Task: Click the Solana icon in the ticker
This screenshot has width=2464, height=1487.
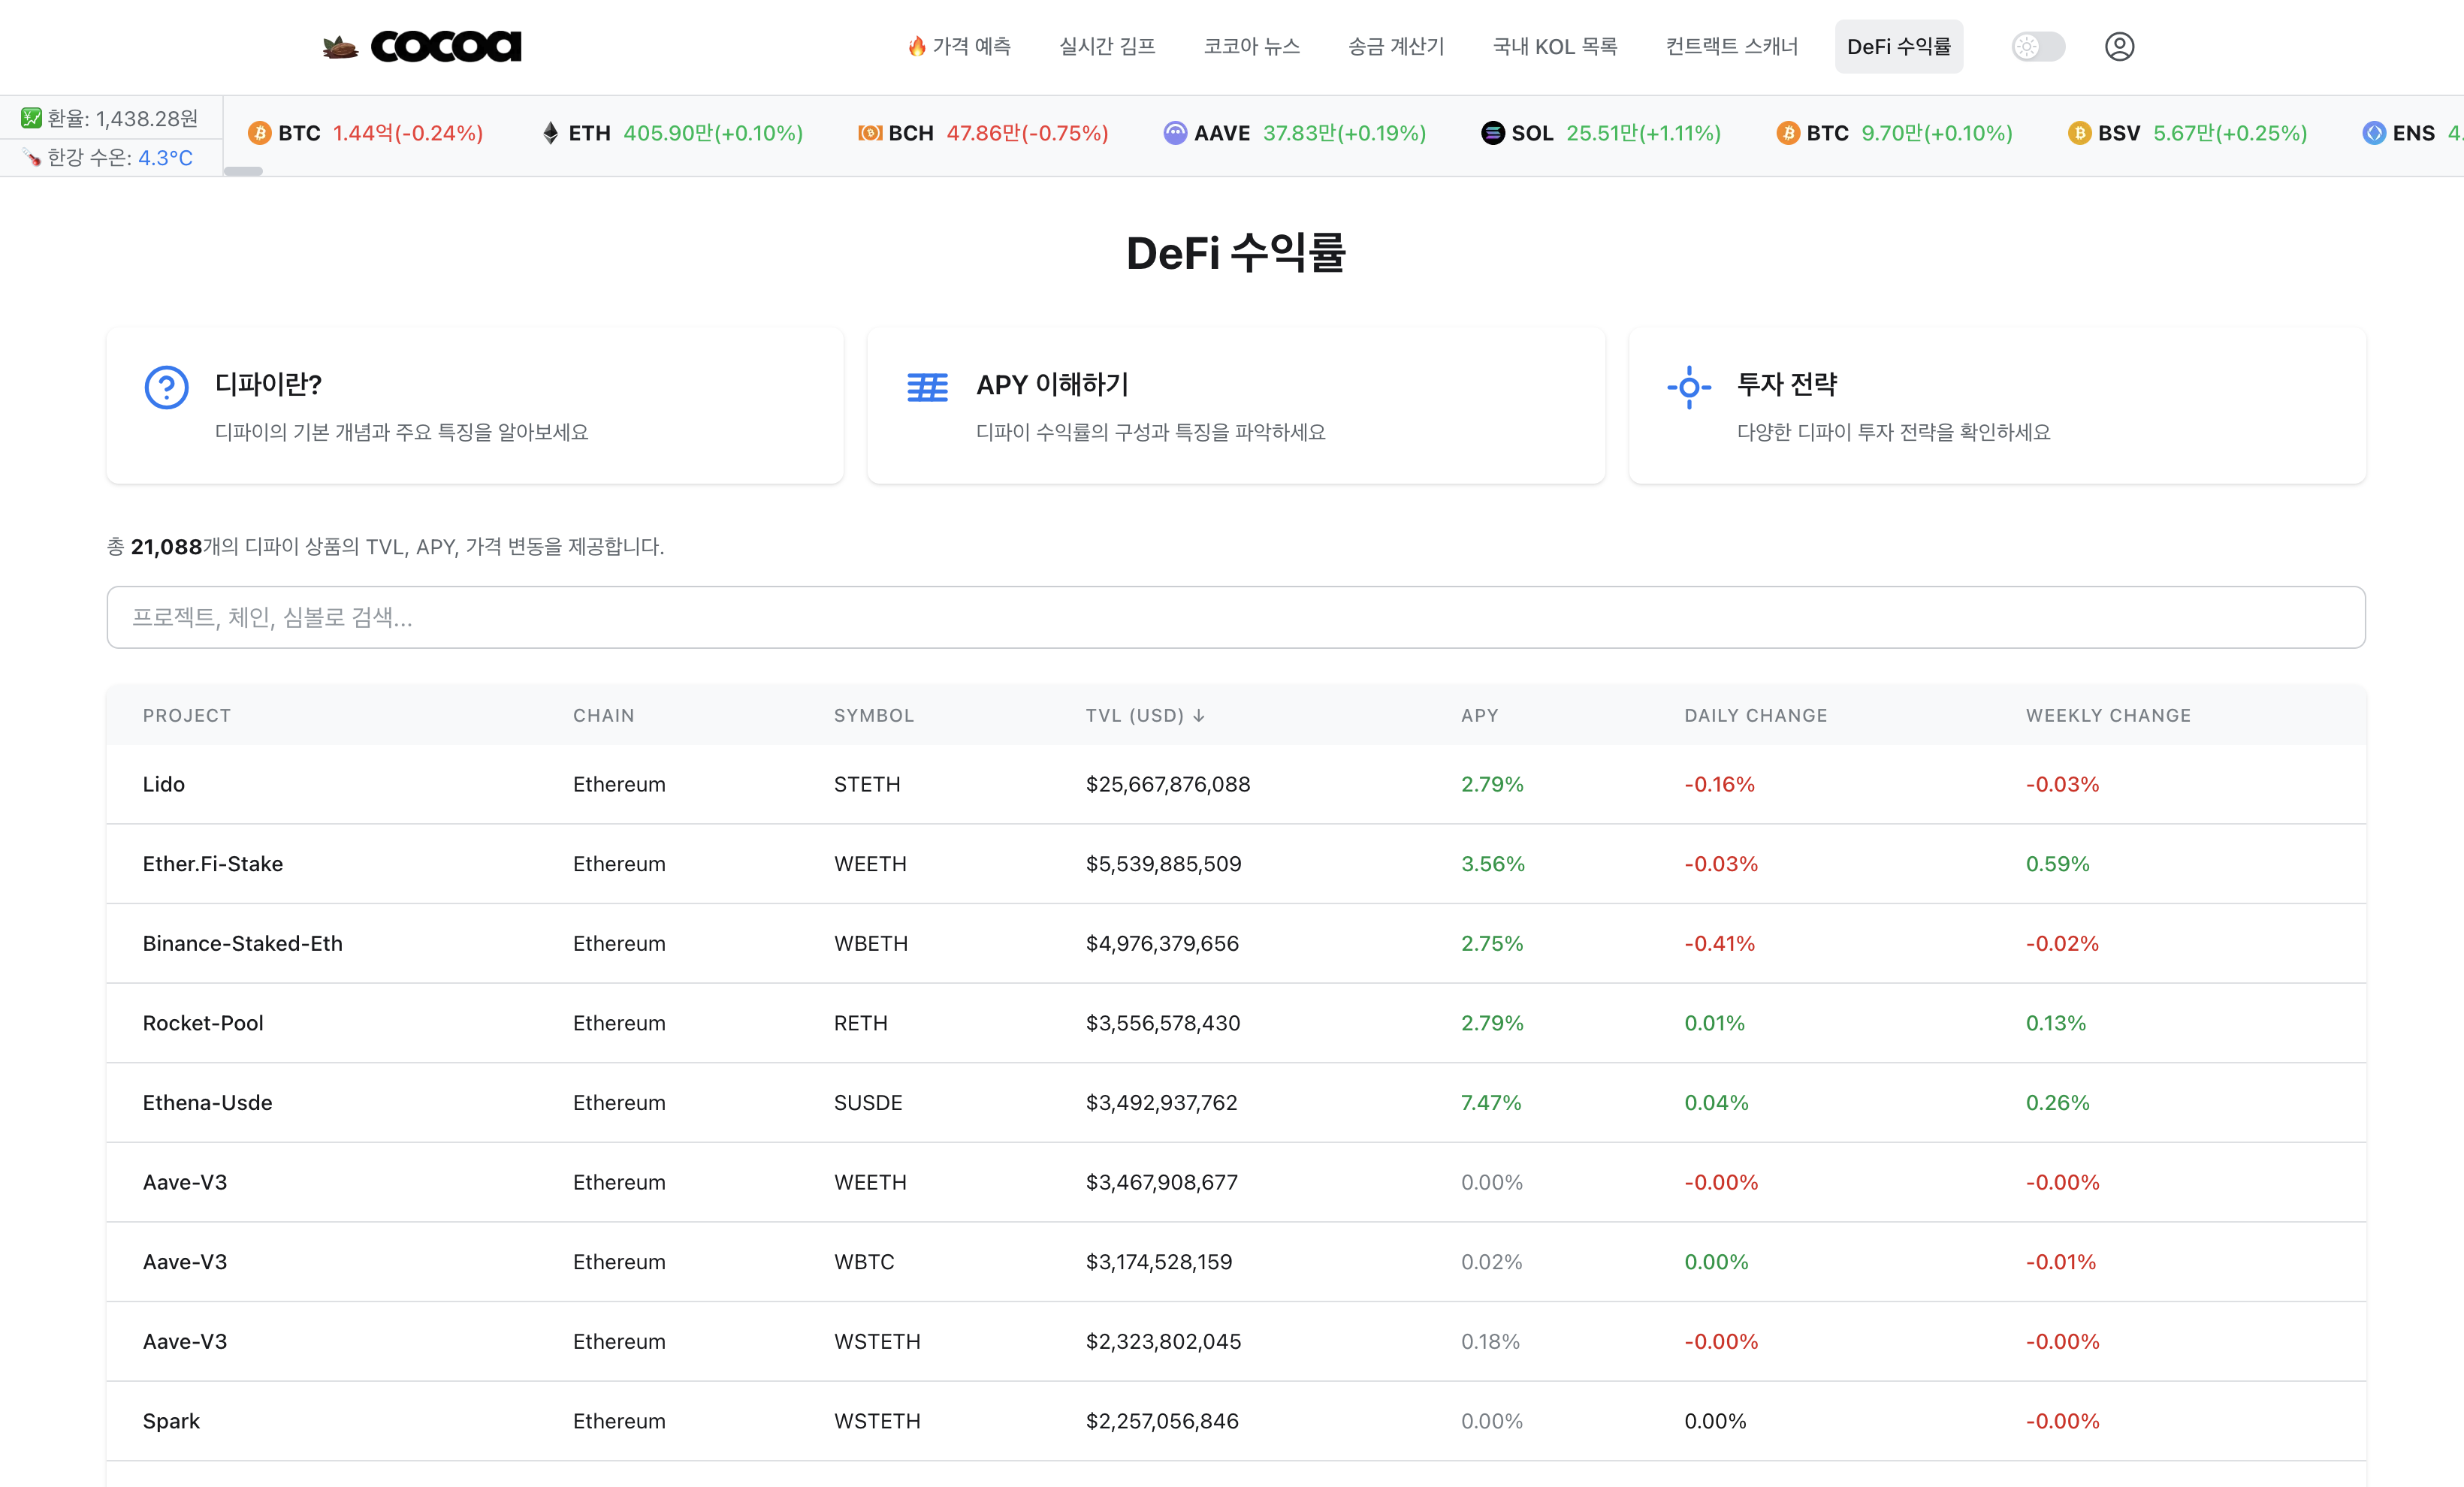Action: coord(1492,133)
